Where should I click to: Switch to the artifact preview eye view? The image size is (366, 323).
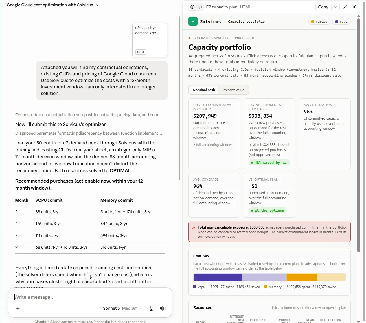192,7
